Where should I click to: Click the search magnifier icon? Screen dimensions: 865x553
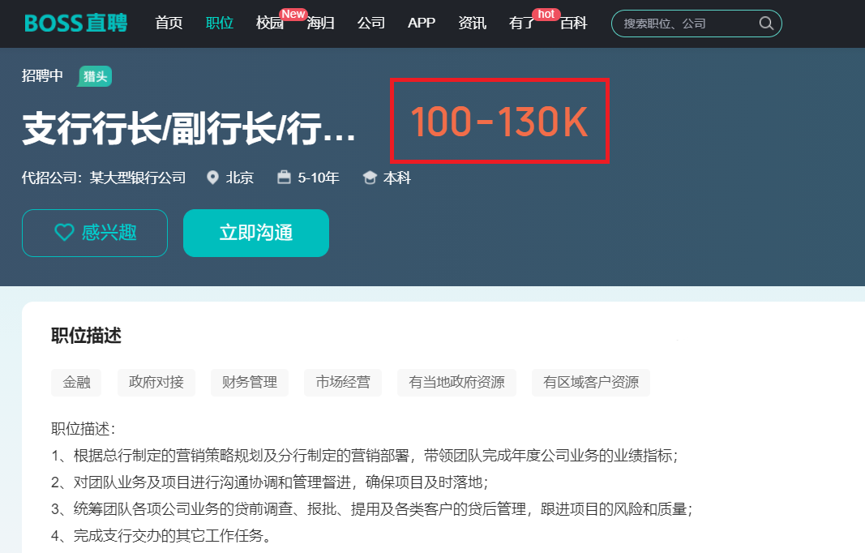765,24
